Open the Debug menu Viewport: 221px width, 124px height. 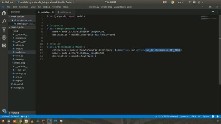point(46,7)
